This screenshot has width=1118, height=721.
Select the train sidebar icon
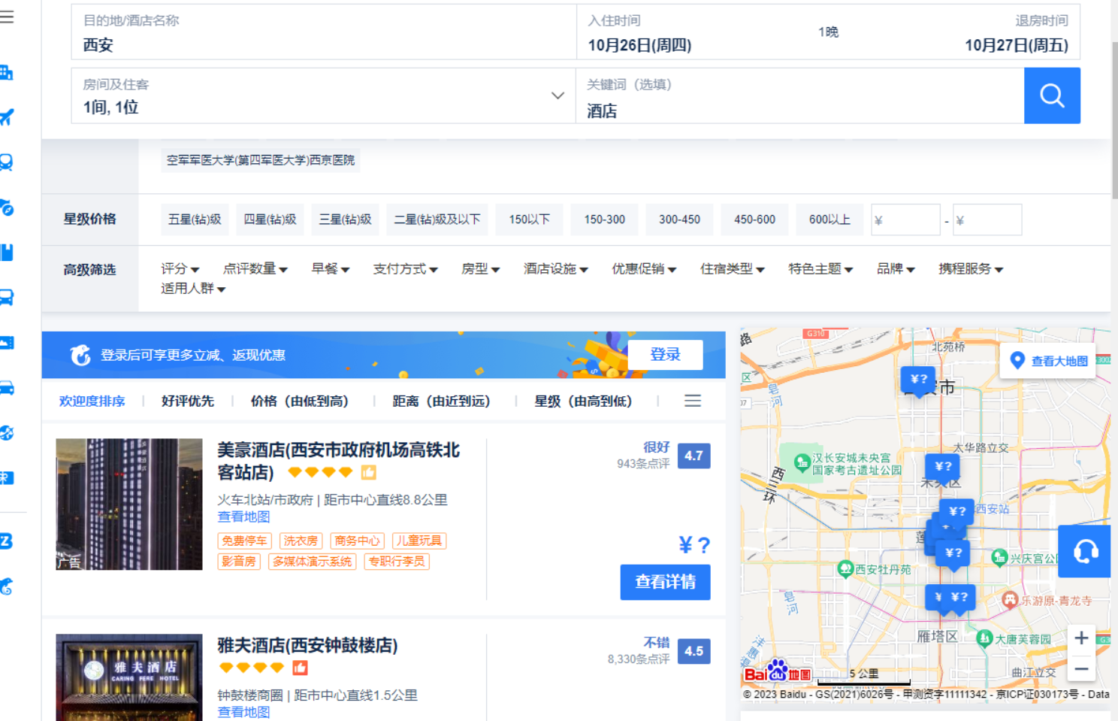pos(7,162)
